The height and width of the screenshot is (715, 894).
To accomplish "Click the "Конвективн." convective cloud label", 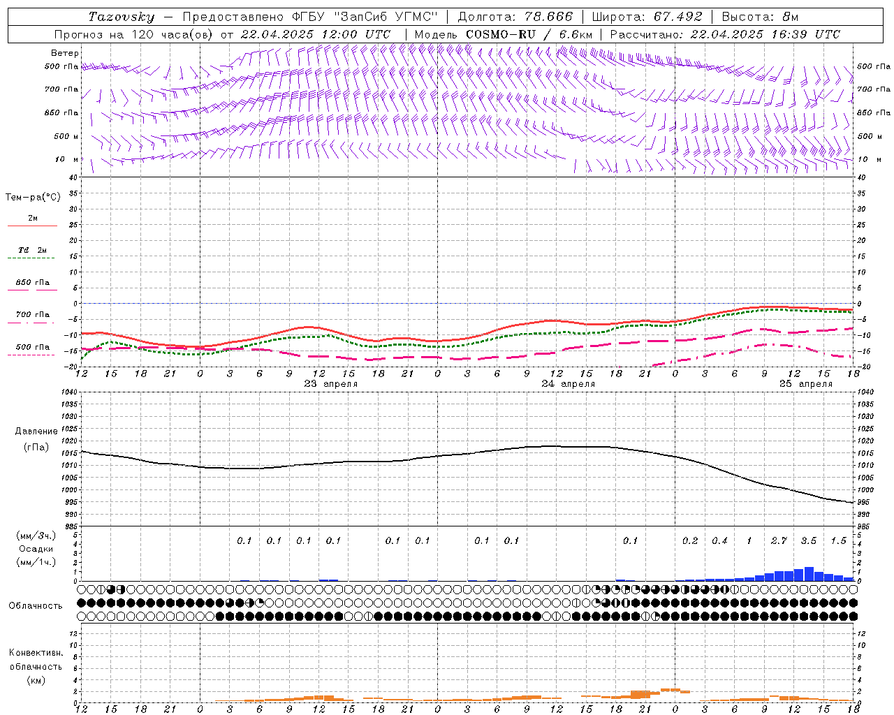I will point(36,653).
